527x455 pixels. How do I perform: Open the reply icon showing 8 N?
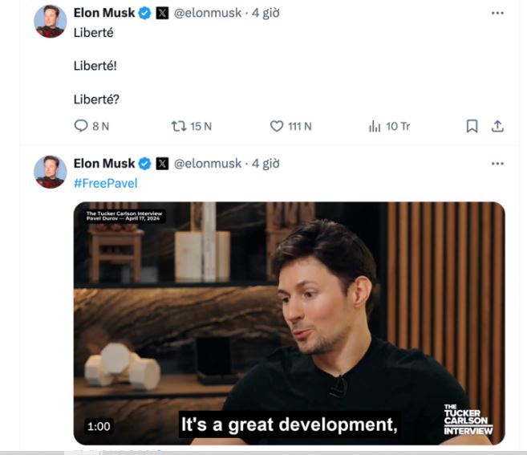point(81,126)
